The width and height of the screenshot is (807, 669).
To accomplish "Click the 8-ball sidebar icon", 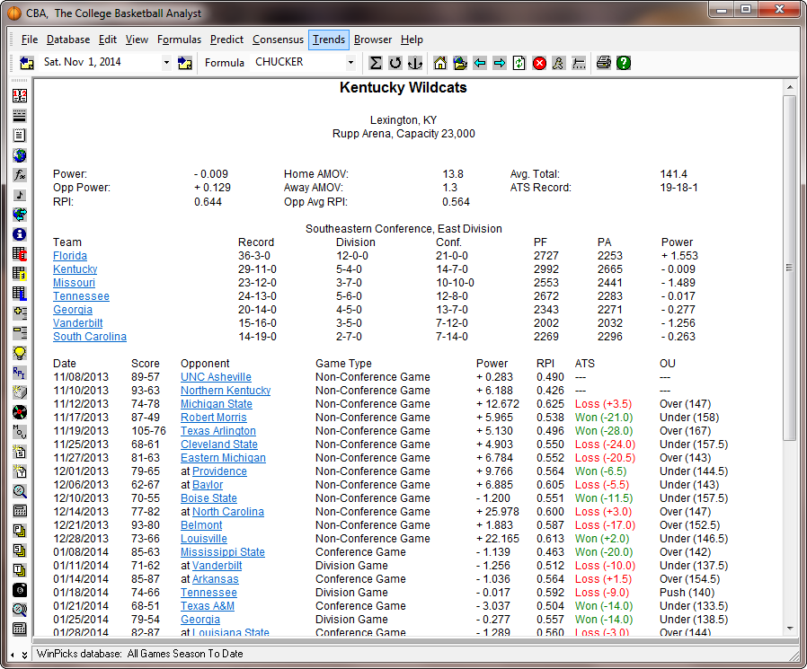I will coord(20,590).
